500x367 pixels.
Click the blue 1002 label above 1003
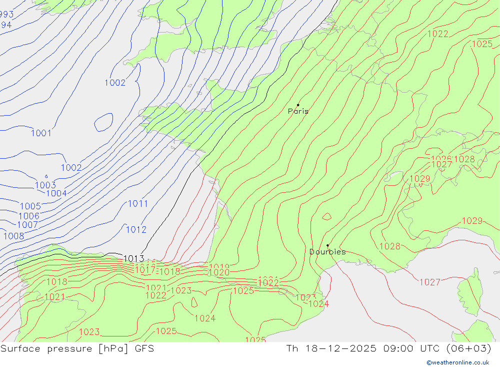coord(71,167)
